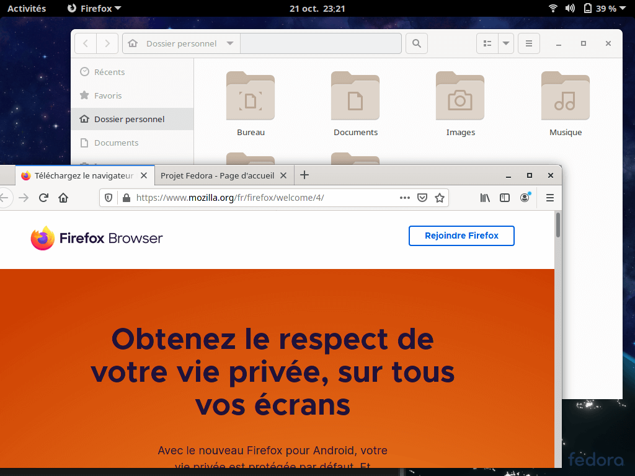Select Récents in Files sidebar
635x476 pixels.
(133, 72)
